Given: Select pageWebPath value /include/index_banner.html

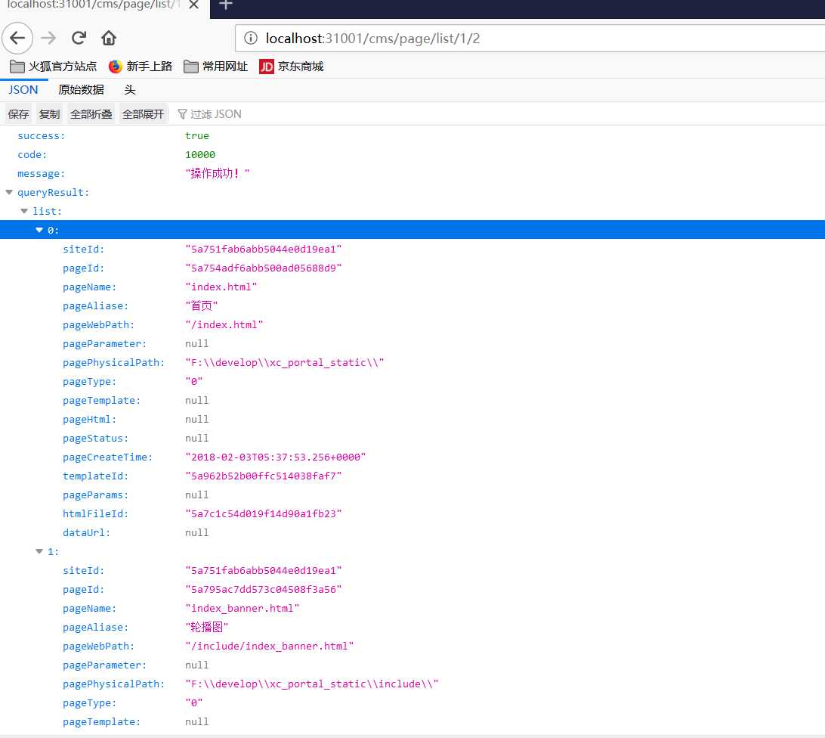Looking at the screenshot, I should [270, 646].
